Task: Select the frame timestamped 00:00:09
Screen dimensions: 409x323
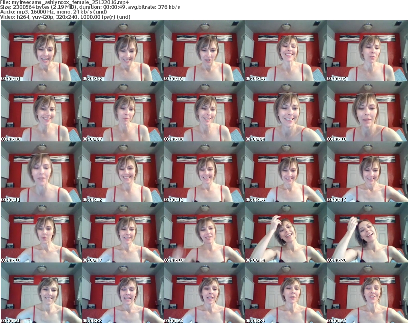Action: click(286, 111)
